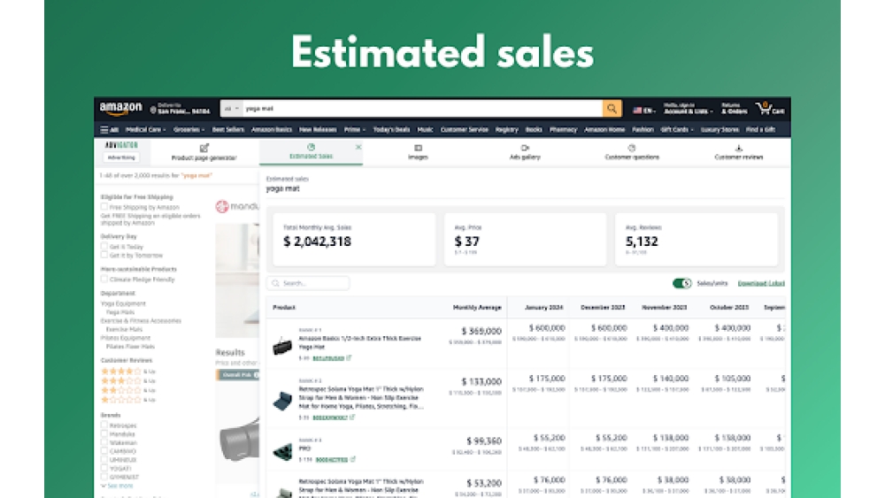Click the Product page generator icon
This screenshot has width=885, height=498.
click(x=204, y=148)
